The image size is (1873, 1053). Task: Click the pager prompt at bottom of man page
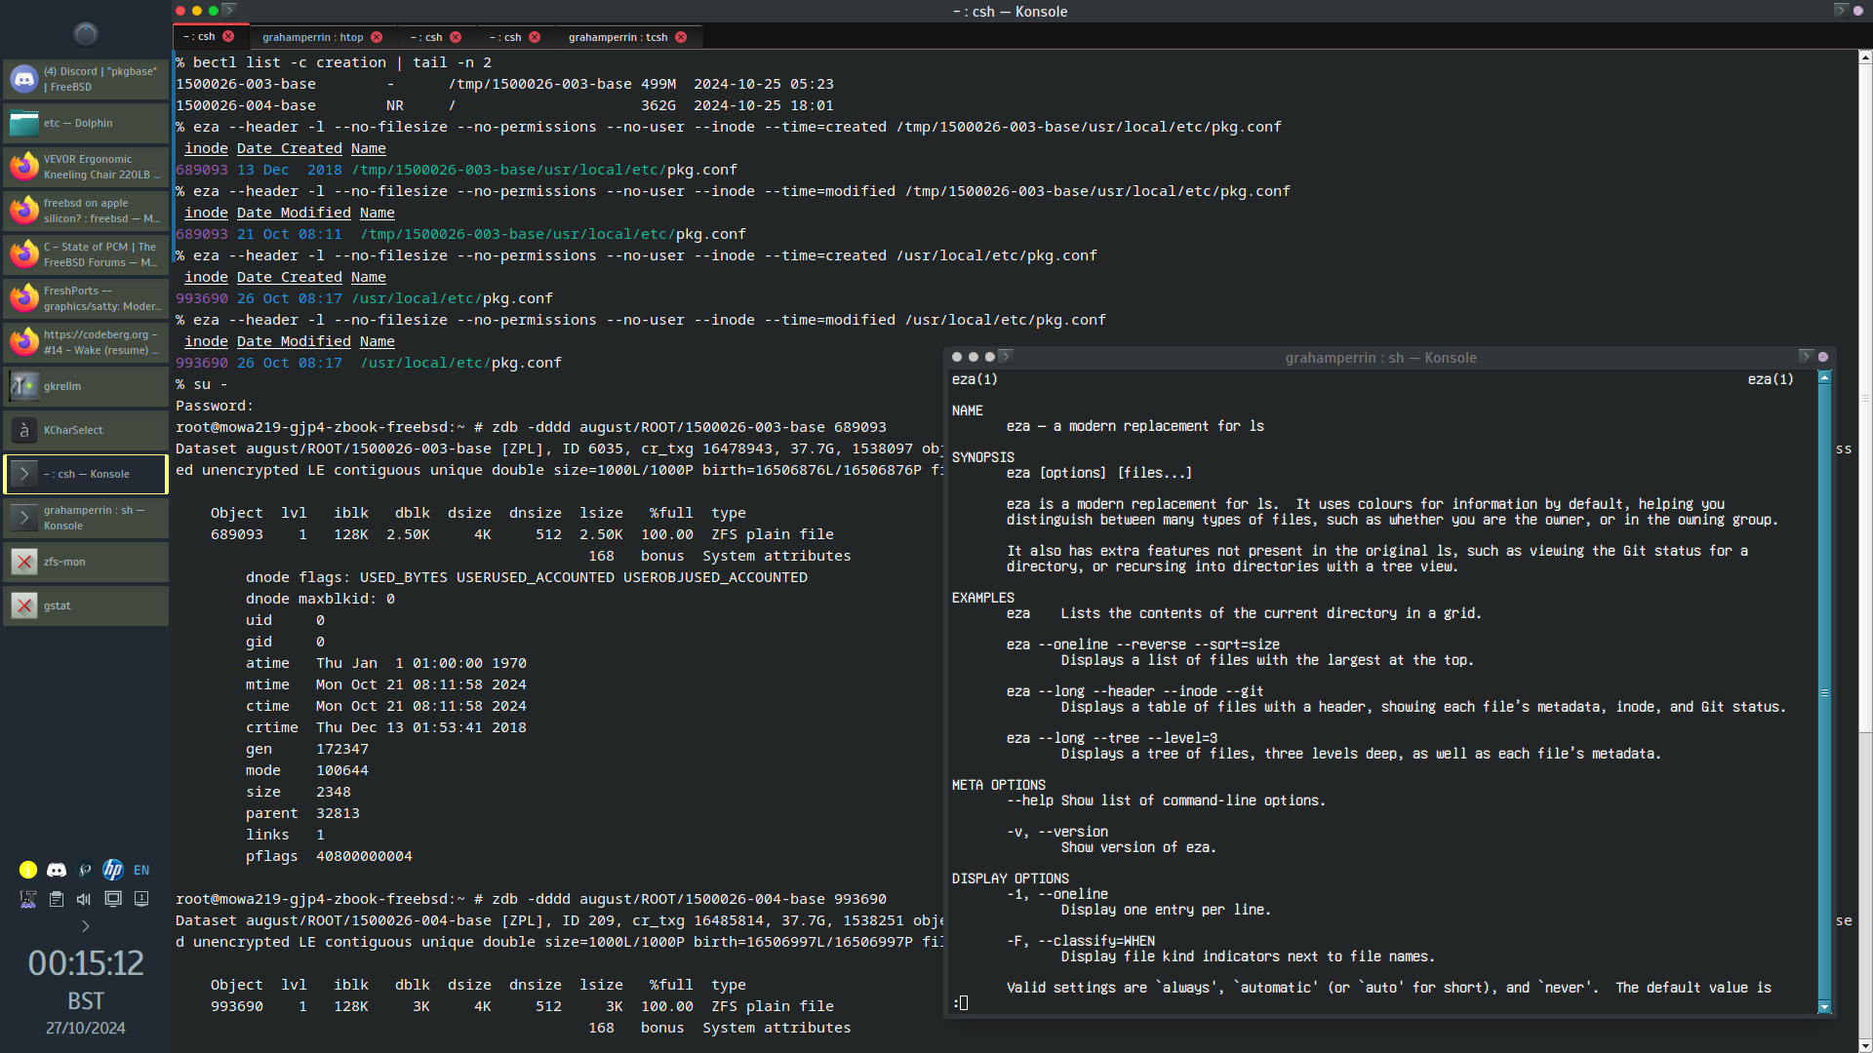click(x=960, y=1003)
